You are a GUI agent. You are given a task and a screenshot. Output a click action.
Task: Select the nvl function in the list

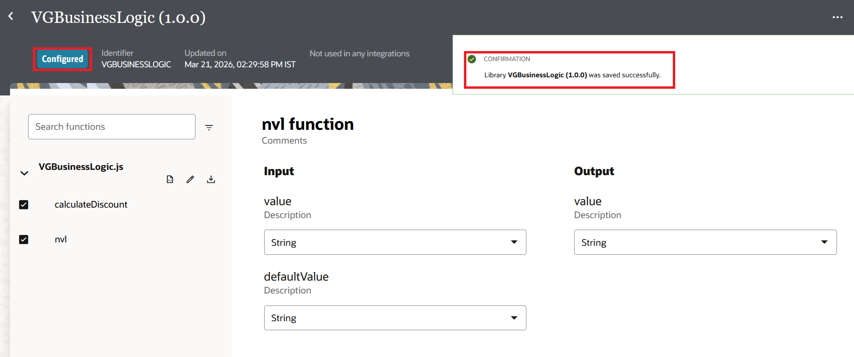pos(61,240)
